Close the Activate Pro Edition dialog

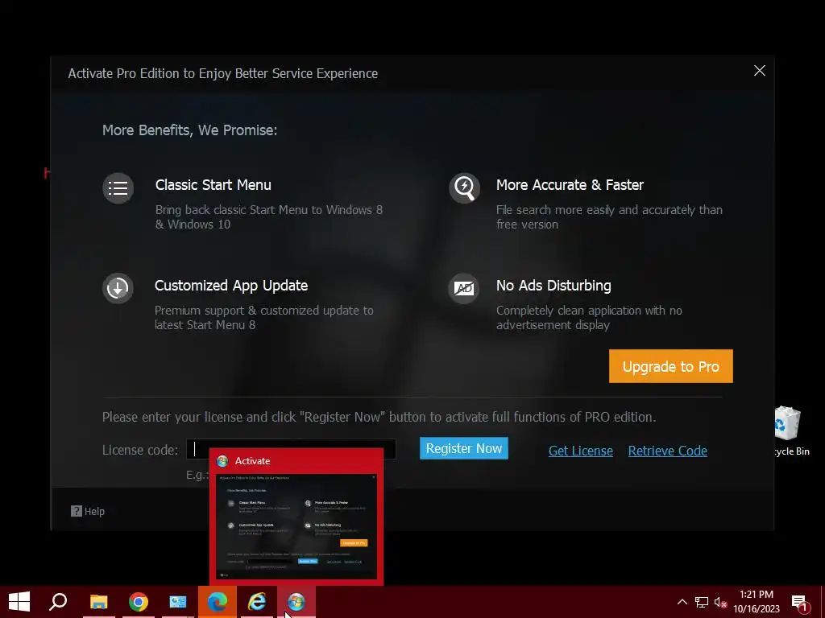759,71
